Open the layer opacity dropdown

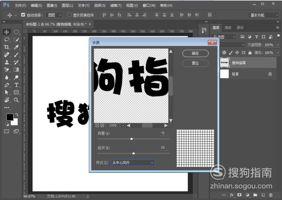[278, 44]
